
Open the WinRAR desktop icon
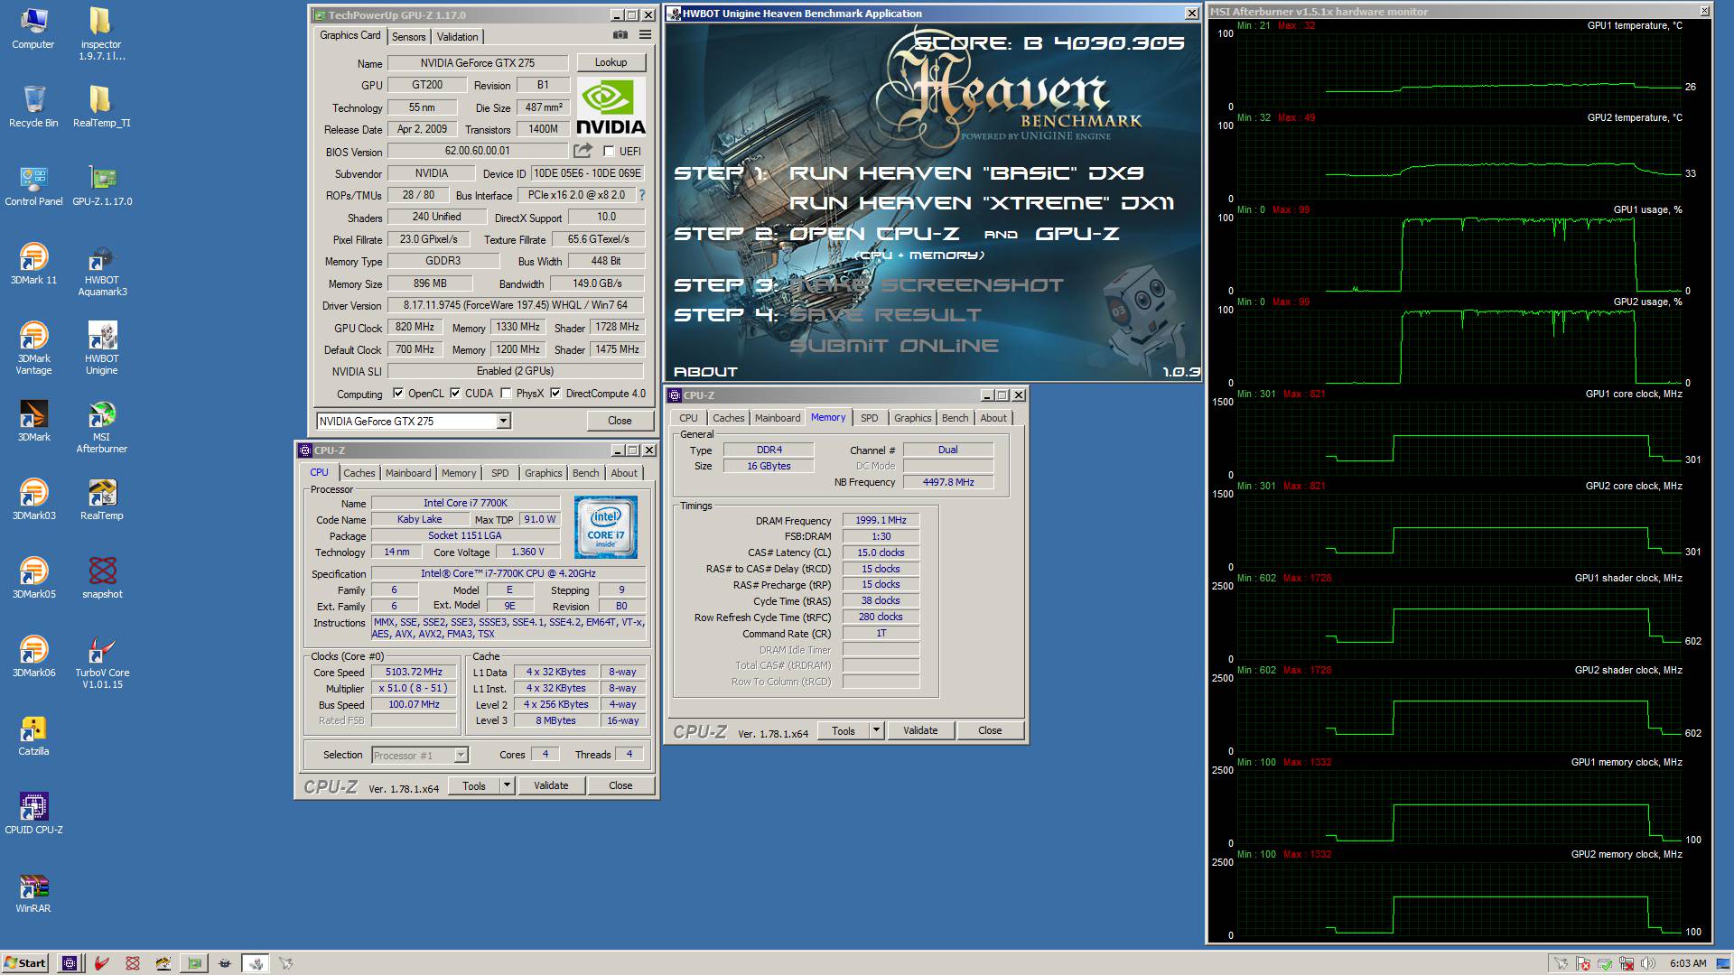coord(33,893)
